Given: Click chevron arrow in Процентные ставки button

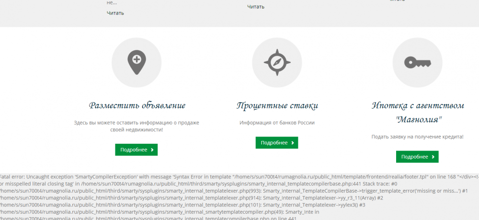Looking at the screenshot, I should pos(293,143).
